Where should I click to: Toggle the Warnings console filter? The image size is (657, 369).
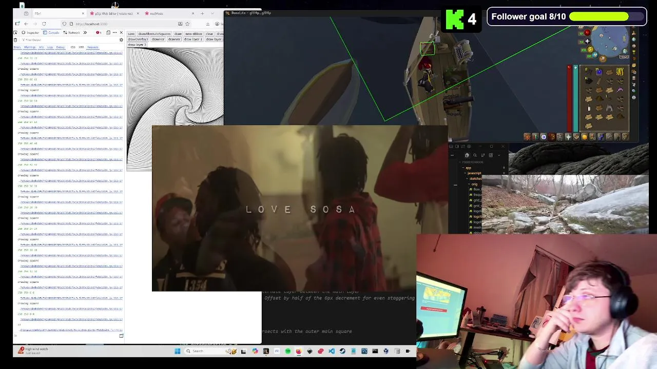[30, 47]
